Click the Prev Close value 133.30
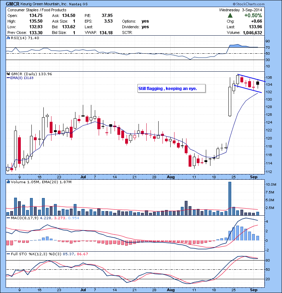282x293 pixels. click(36, 32)
